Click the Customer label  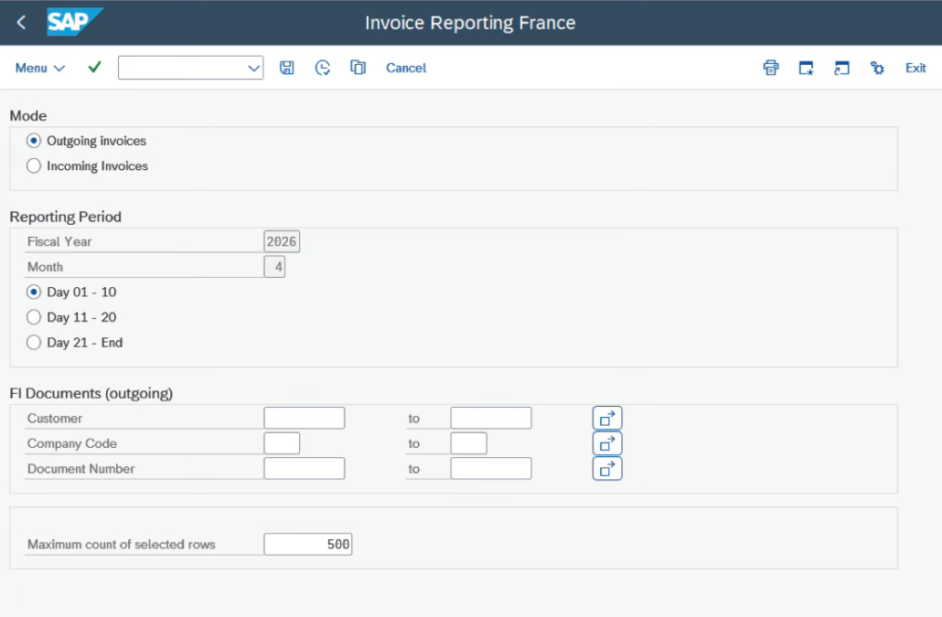(x=55, y=418)
